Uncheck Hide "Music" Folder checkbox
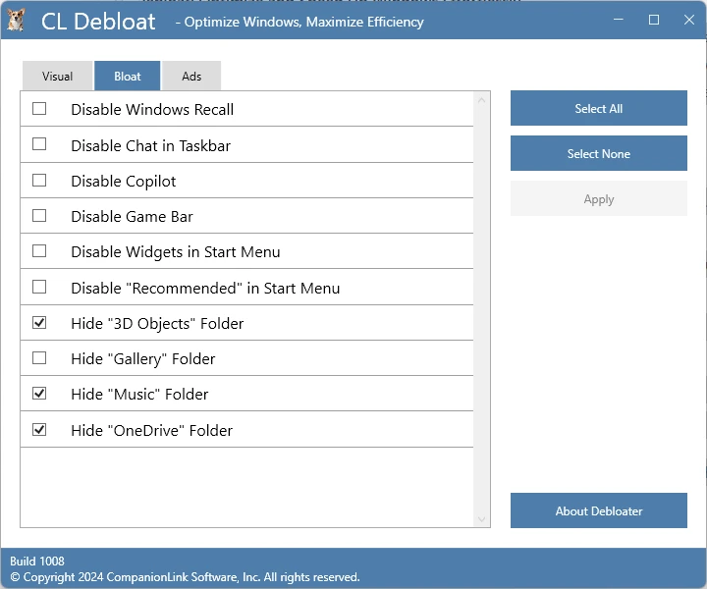This screenshot has height=589, width=707. [39, 394]
